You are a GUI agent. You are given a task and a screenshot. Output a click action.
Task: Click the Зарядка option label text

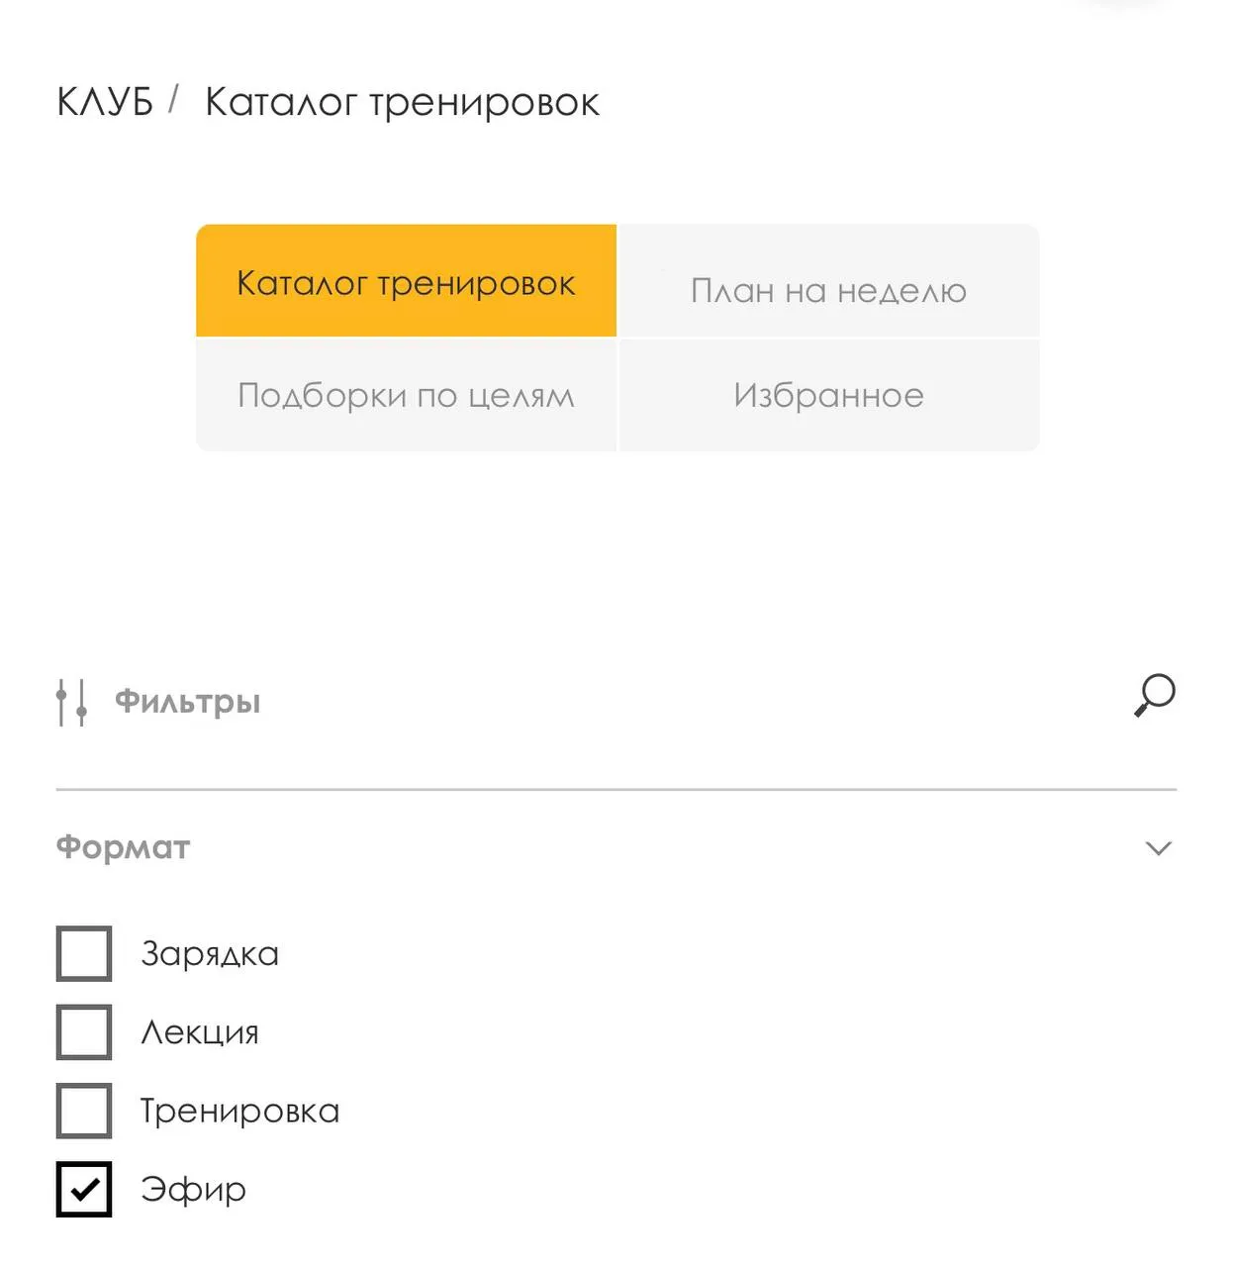click(210, 953)
